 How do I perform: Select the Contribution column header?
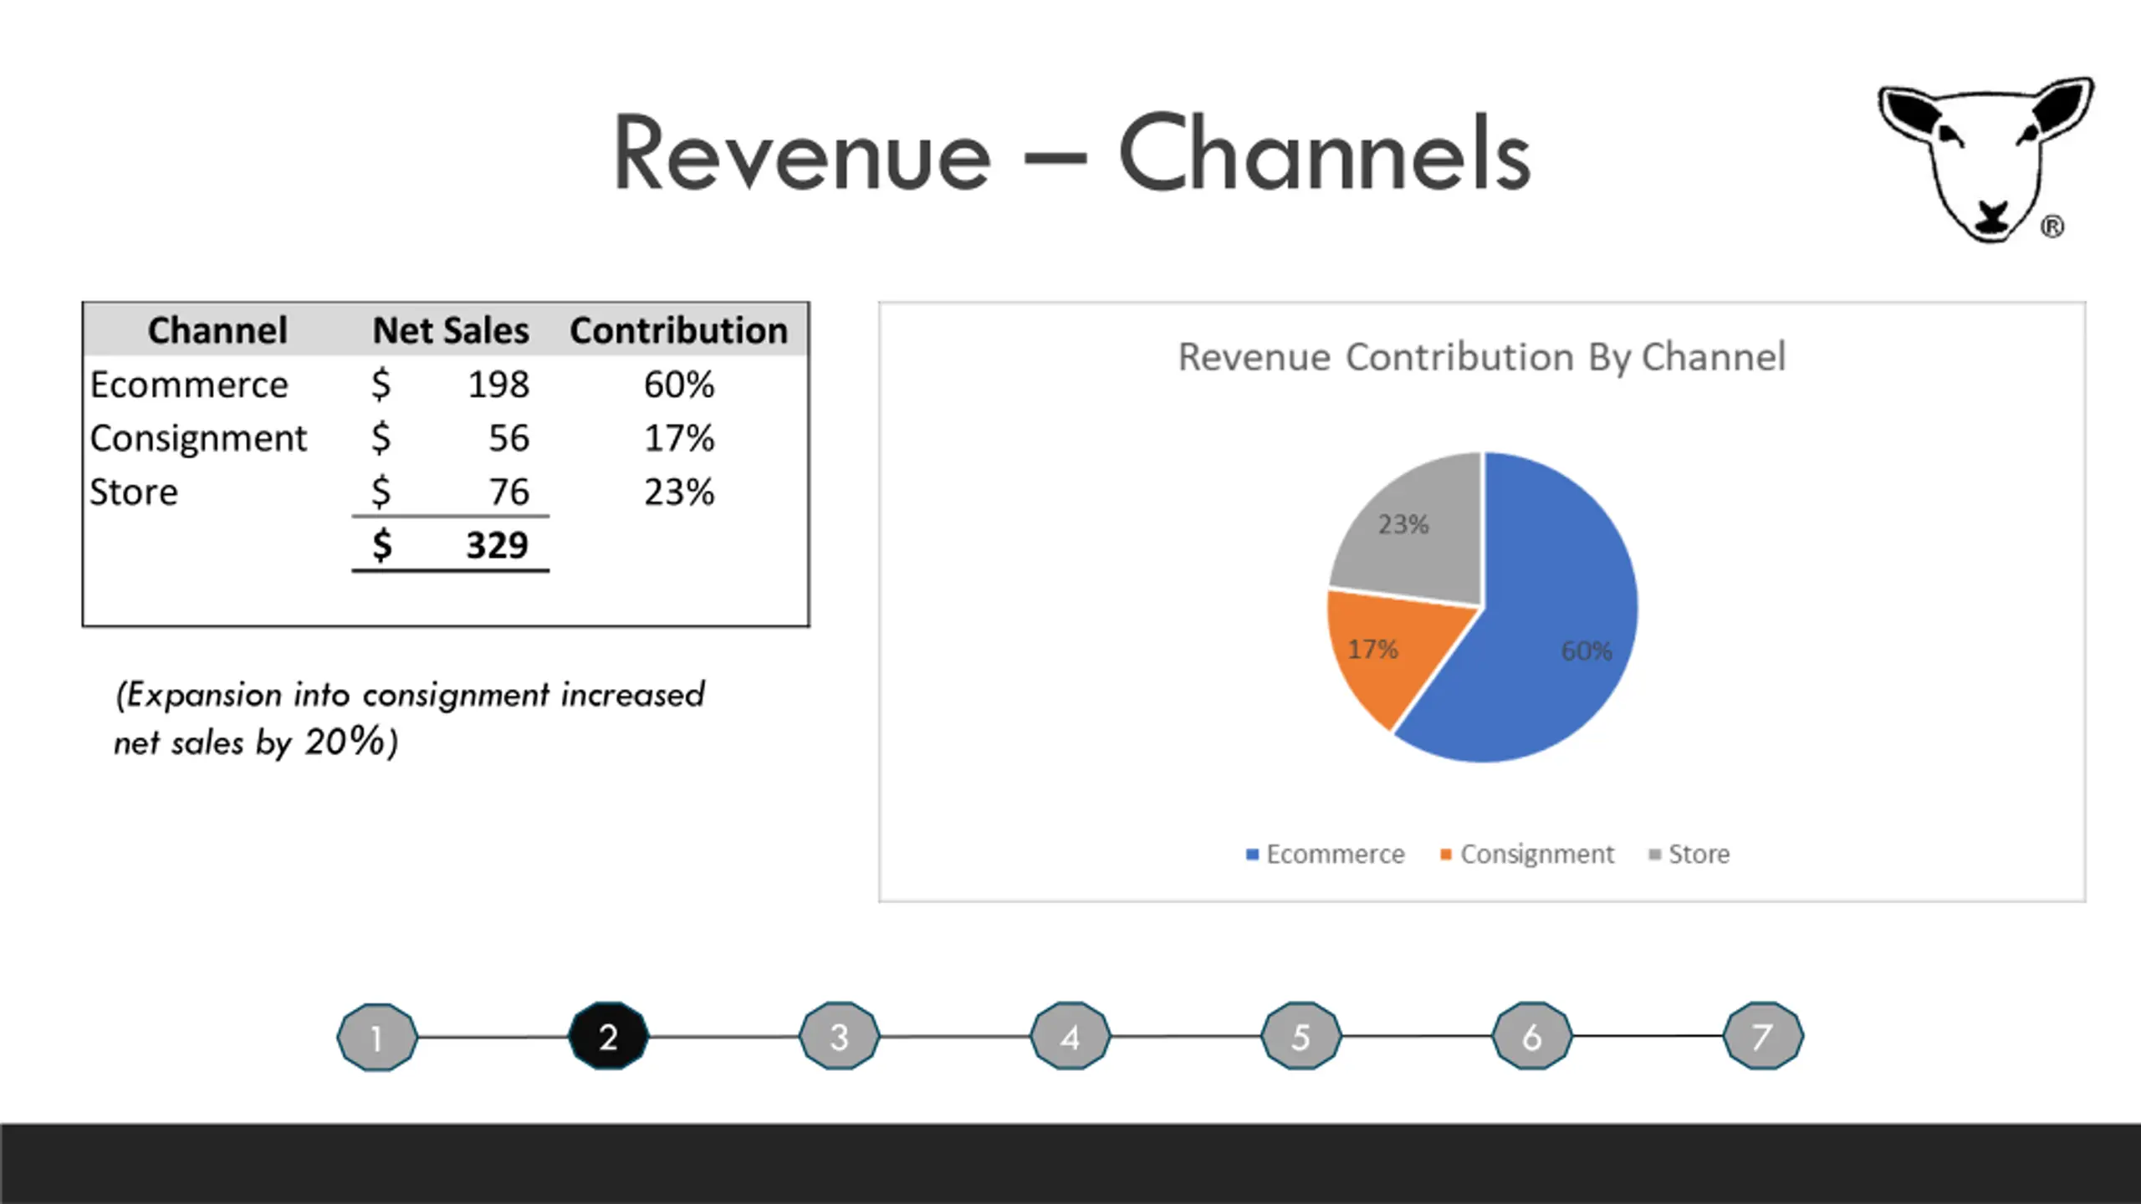tap(678, 330)
